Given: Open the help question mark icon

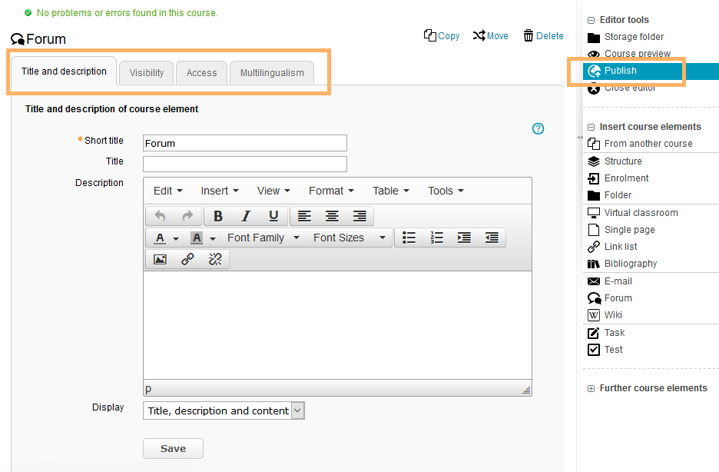Looking at the screenshot, I should [538, 128].
